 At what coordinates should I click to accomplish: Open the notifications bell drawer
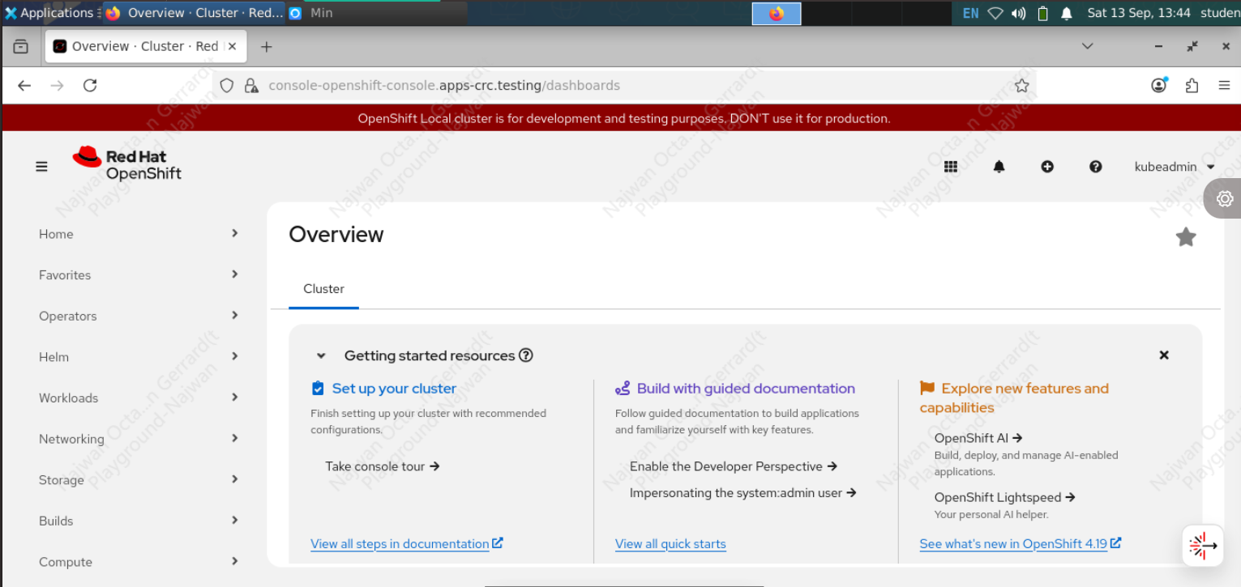click(x=999, y=167)
